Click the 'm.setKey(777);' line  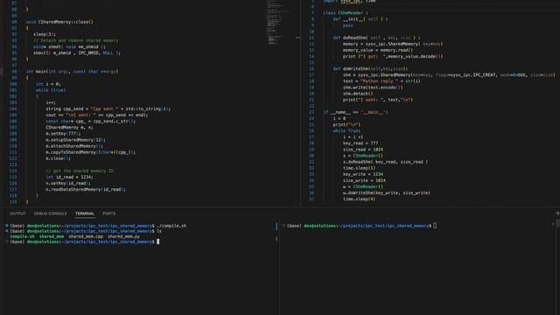63,134
